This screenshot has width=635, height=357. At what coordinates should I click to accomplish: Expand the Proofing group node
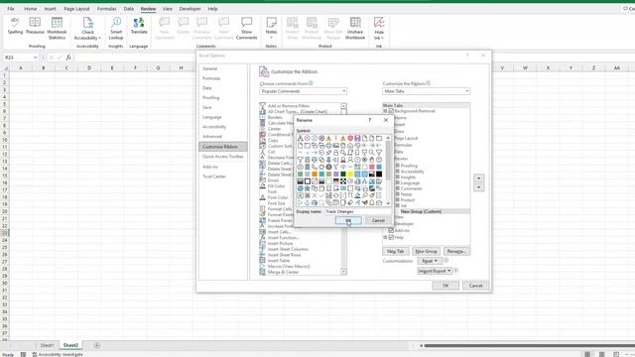click(x=398, y=166)
